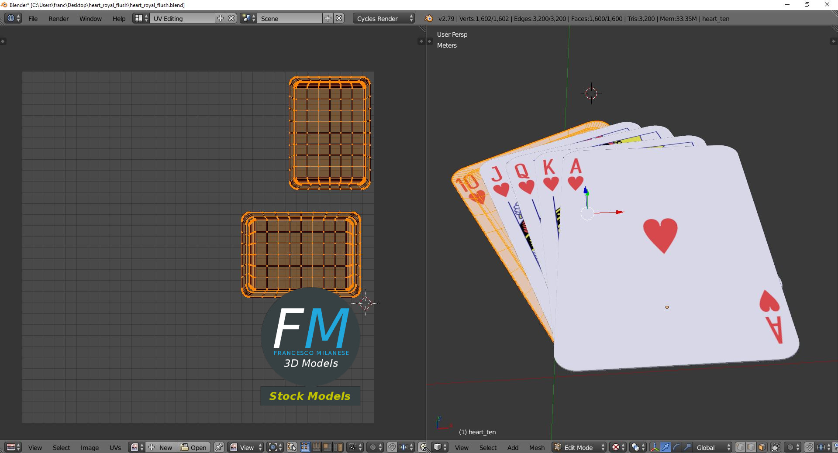Open the Help menu
This screenshot has height=453, width=838.
(x=119, y=18)
